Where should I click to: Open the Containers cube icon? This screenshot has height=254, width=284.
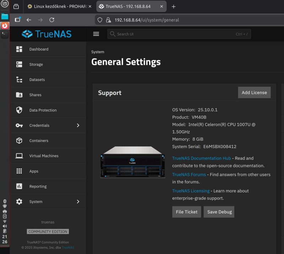tap(19, 141)
